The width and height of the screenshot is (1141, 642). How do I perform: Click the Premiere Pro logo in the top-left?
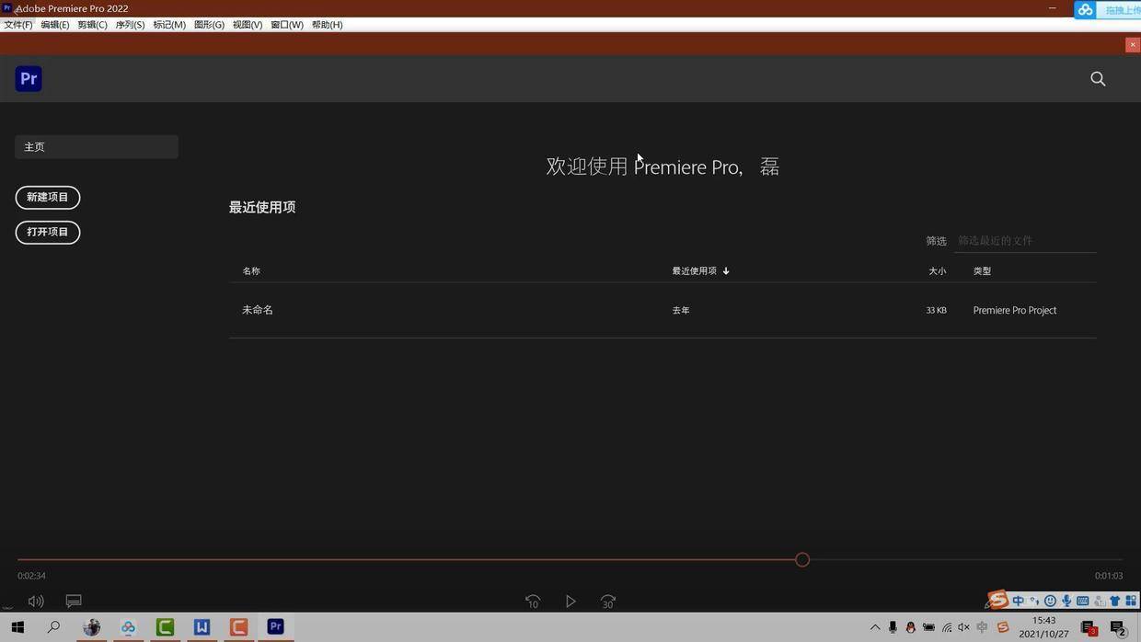click(x=28, y=78)
